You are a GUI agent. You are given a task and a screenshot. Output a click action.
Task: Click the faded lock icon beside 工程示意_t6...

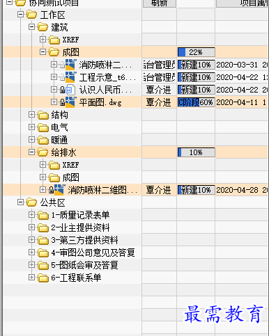tap(62, 77)
